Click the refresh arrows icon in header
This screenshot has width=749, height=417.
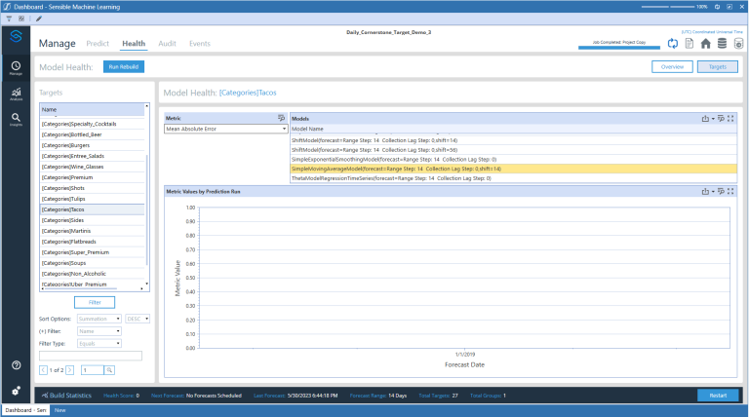point(673,44)
